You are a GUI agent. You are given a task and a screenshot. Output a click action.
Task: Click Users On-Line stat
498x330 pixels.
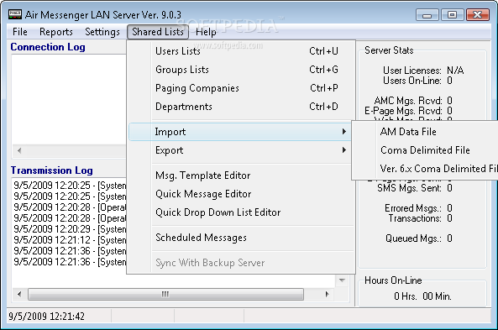pyautogui.click(x=417, y=81)
